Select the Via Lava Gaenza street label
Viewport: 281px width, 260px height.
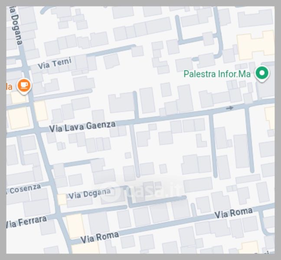point(82,127)
